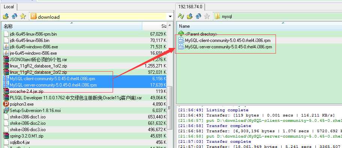This screenshot has width=342, height=148.
Task: Click jdk-6u45-linux-i586.bin file icon
Action: click(x=6, y=40)
